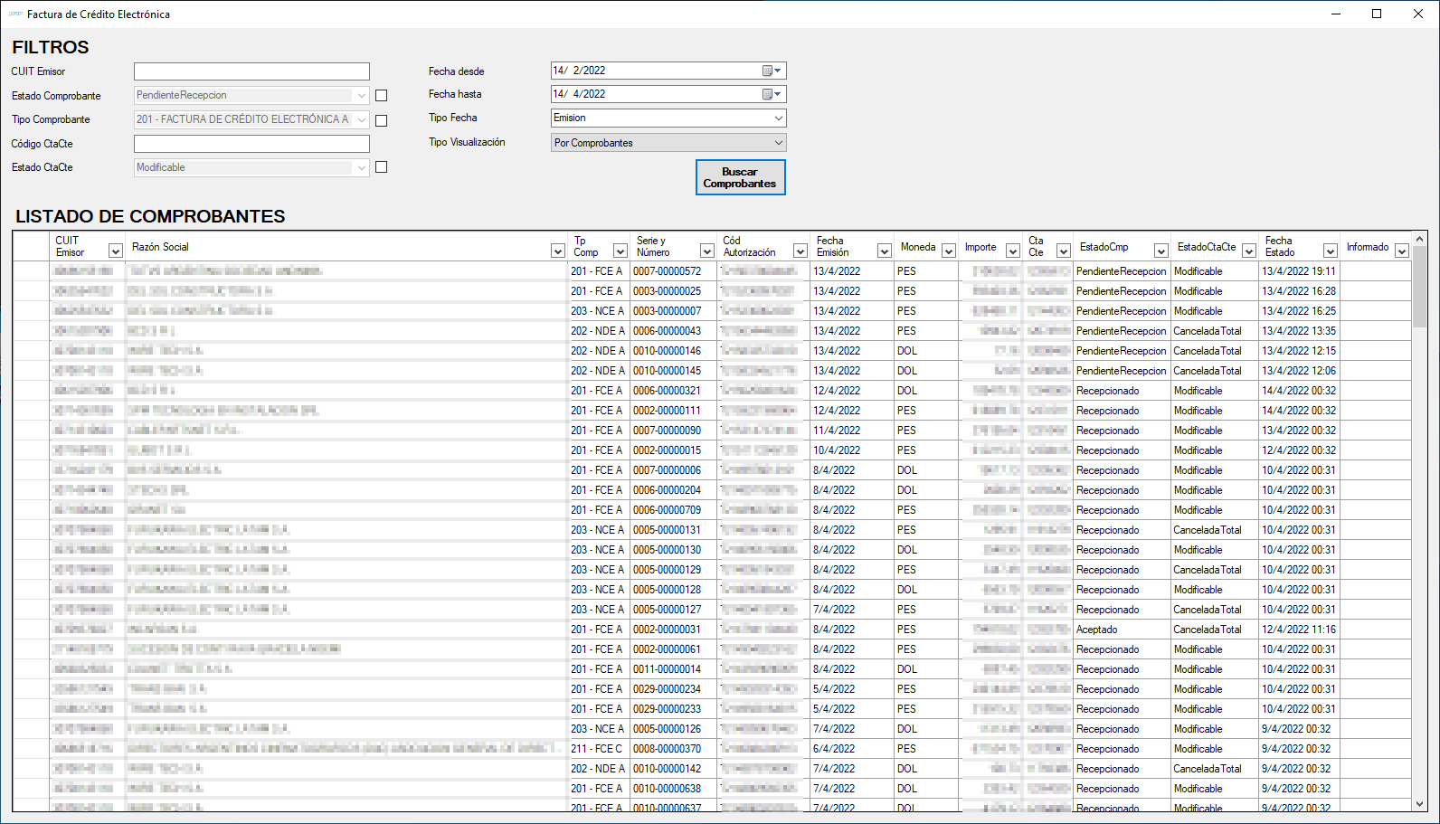The height and width of the screenshot is (824, 1440).
Task: Click the Código CtaCte text field
Action: click(251, 144)
